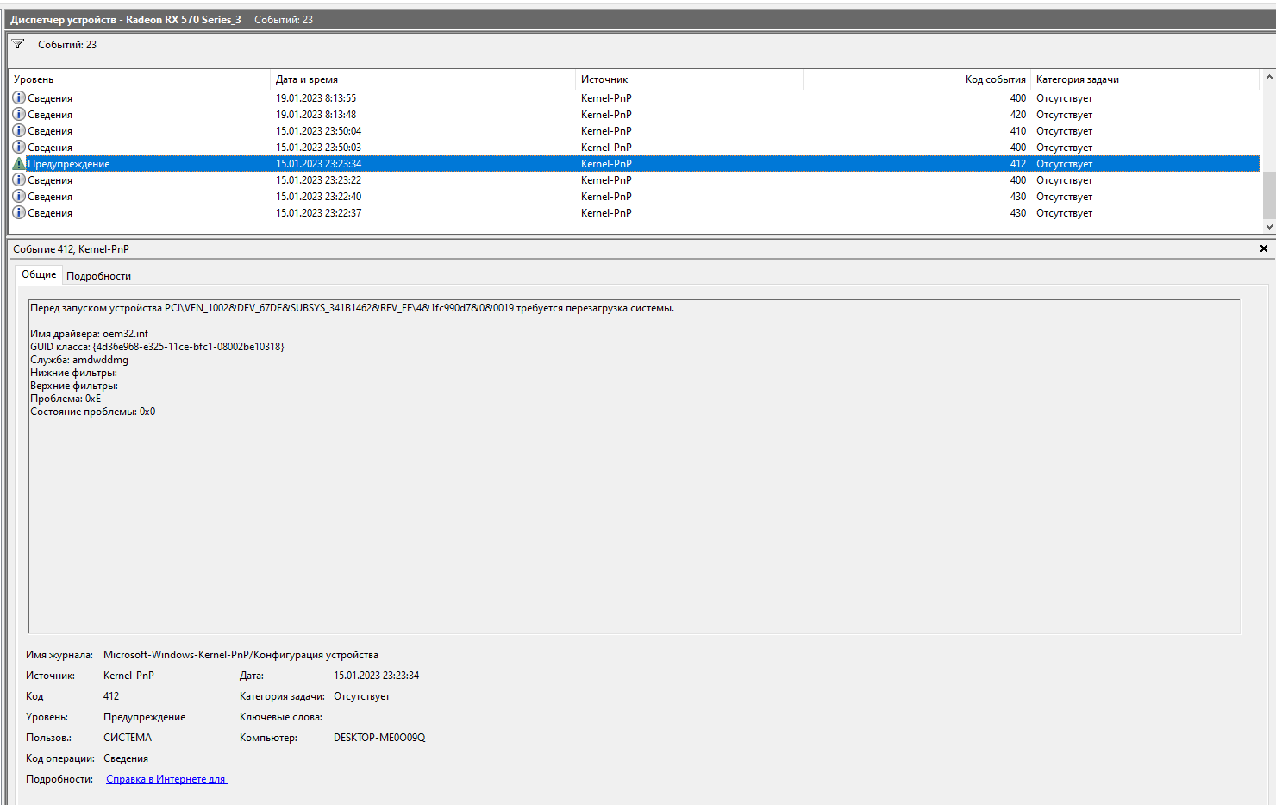Click info icon of 19.01.2023 8:13:48 event
Viewport: 1276px width, 805px height.
point(19,114)
